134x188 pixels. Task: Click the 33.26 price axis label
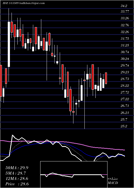click(125, 18)
